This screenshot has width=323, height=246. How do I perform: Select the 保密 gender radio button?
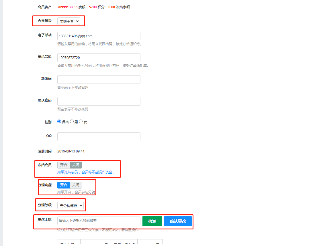(x=59, y=122)
